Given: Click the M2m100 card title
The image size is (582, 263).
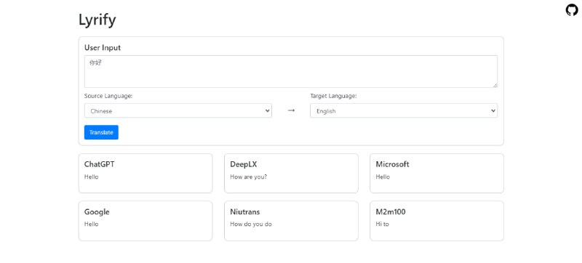Looking at the screenshot, I should click(391, 212).
